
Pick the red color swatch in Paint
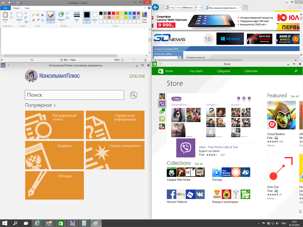113,13
